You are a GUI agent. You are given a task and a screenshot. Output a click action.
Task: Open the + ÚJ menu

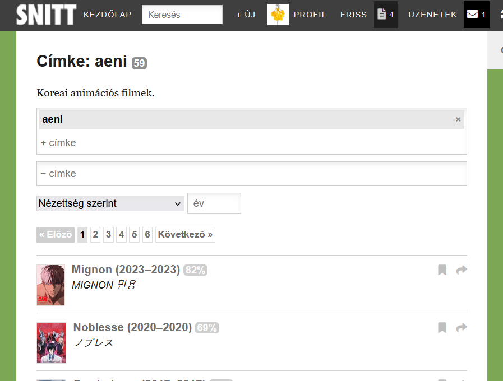(246, 15)
